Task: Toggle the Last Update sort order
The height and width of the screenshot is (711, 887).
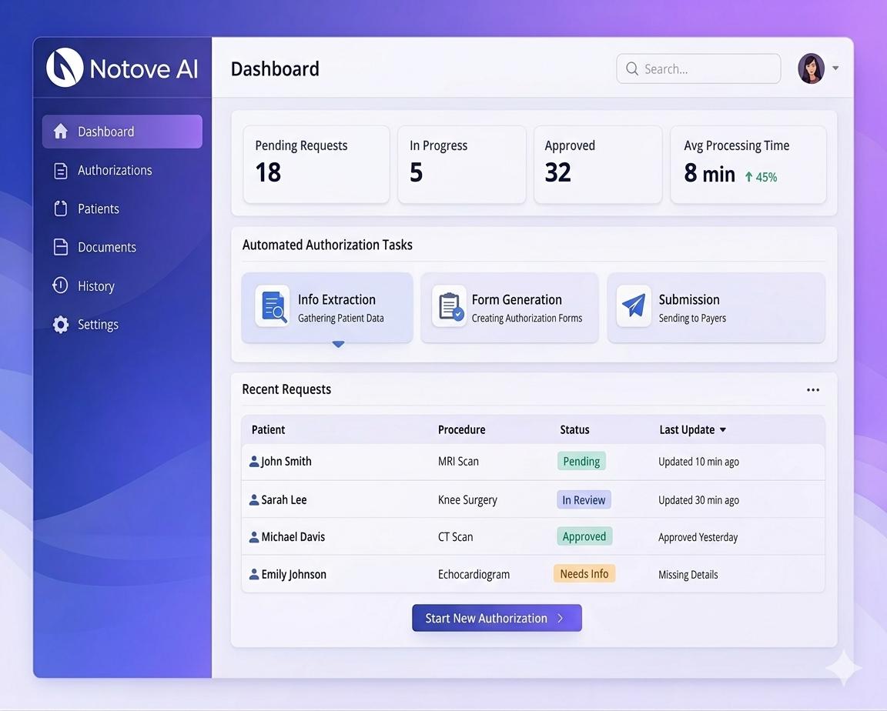Action: pos(722,429)
